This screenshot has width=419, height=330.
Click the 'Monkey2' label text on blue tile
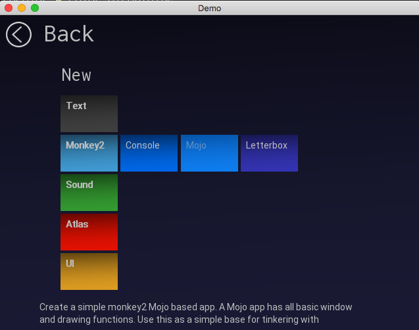[85, 145]
